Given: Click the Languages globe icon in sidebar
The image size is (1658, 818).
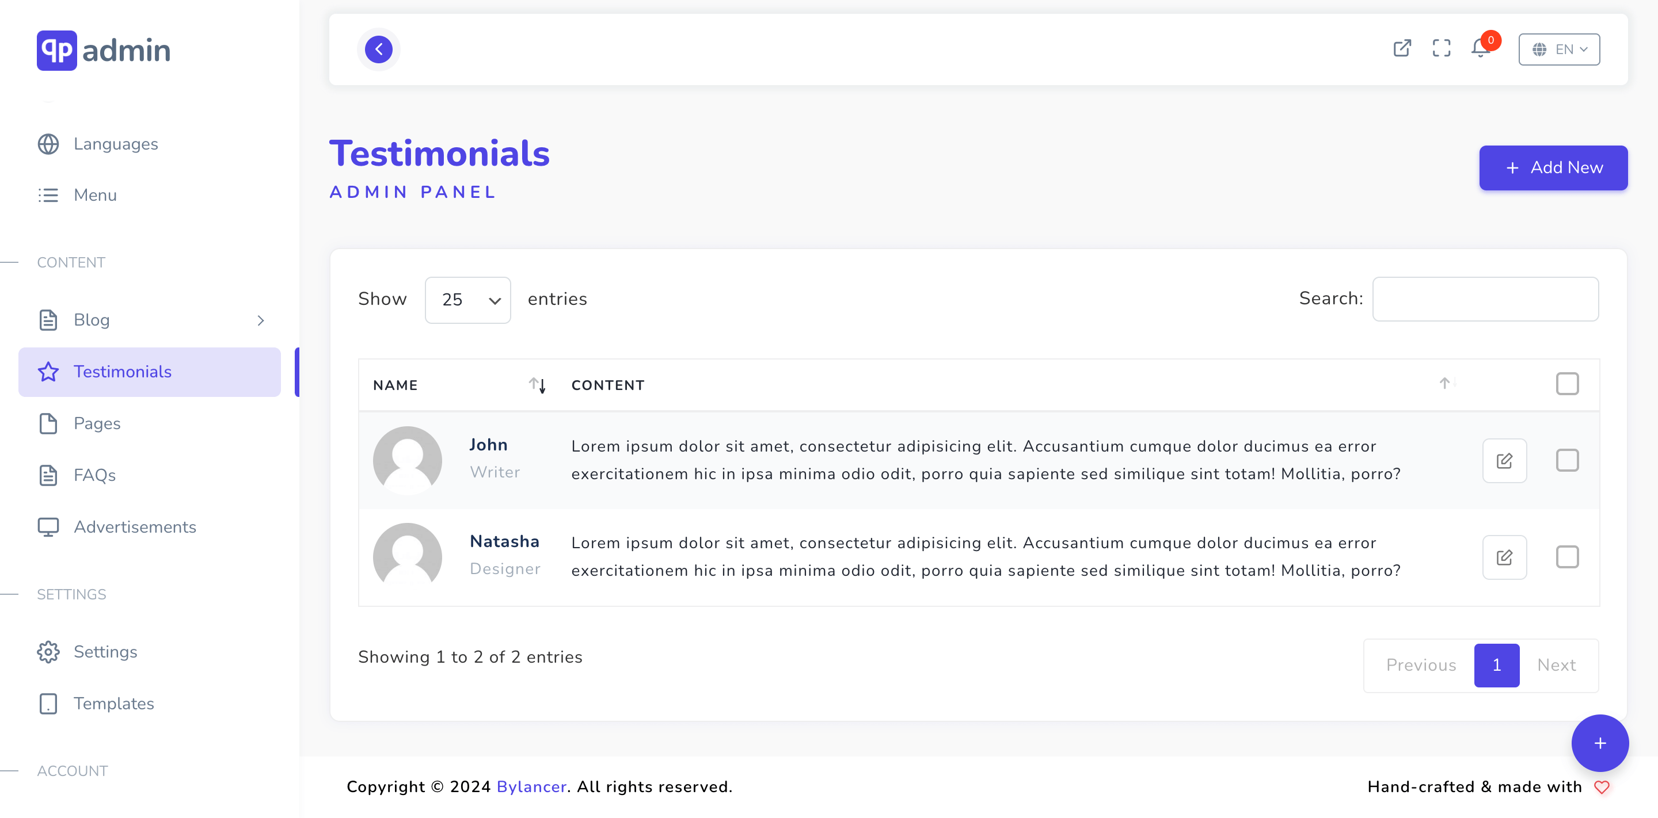Looking at the screenshot, I should (x=48, y=144).
